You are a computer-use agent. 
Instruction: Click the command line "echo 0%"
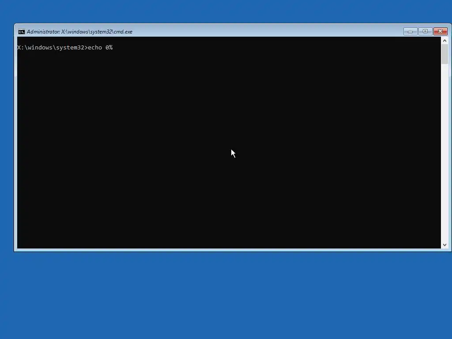point(100,48)
